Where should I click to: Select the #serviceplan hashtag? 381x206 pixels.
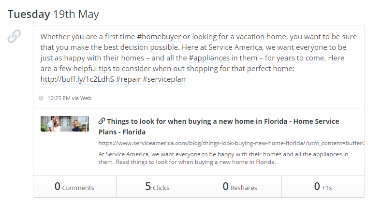coord(164,79)
